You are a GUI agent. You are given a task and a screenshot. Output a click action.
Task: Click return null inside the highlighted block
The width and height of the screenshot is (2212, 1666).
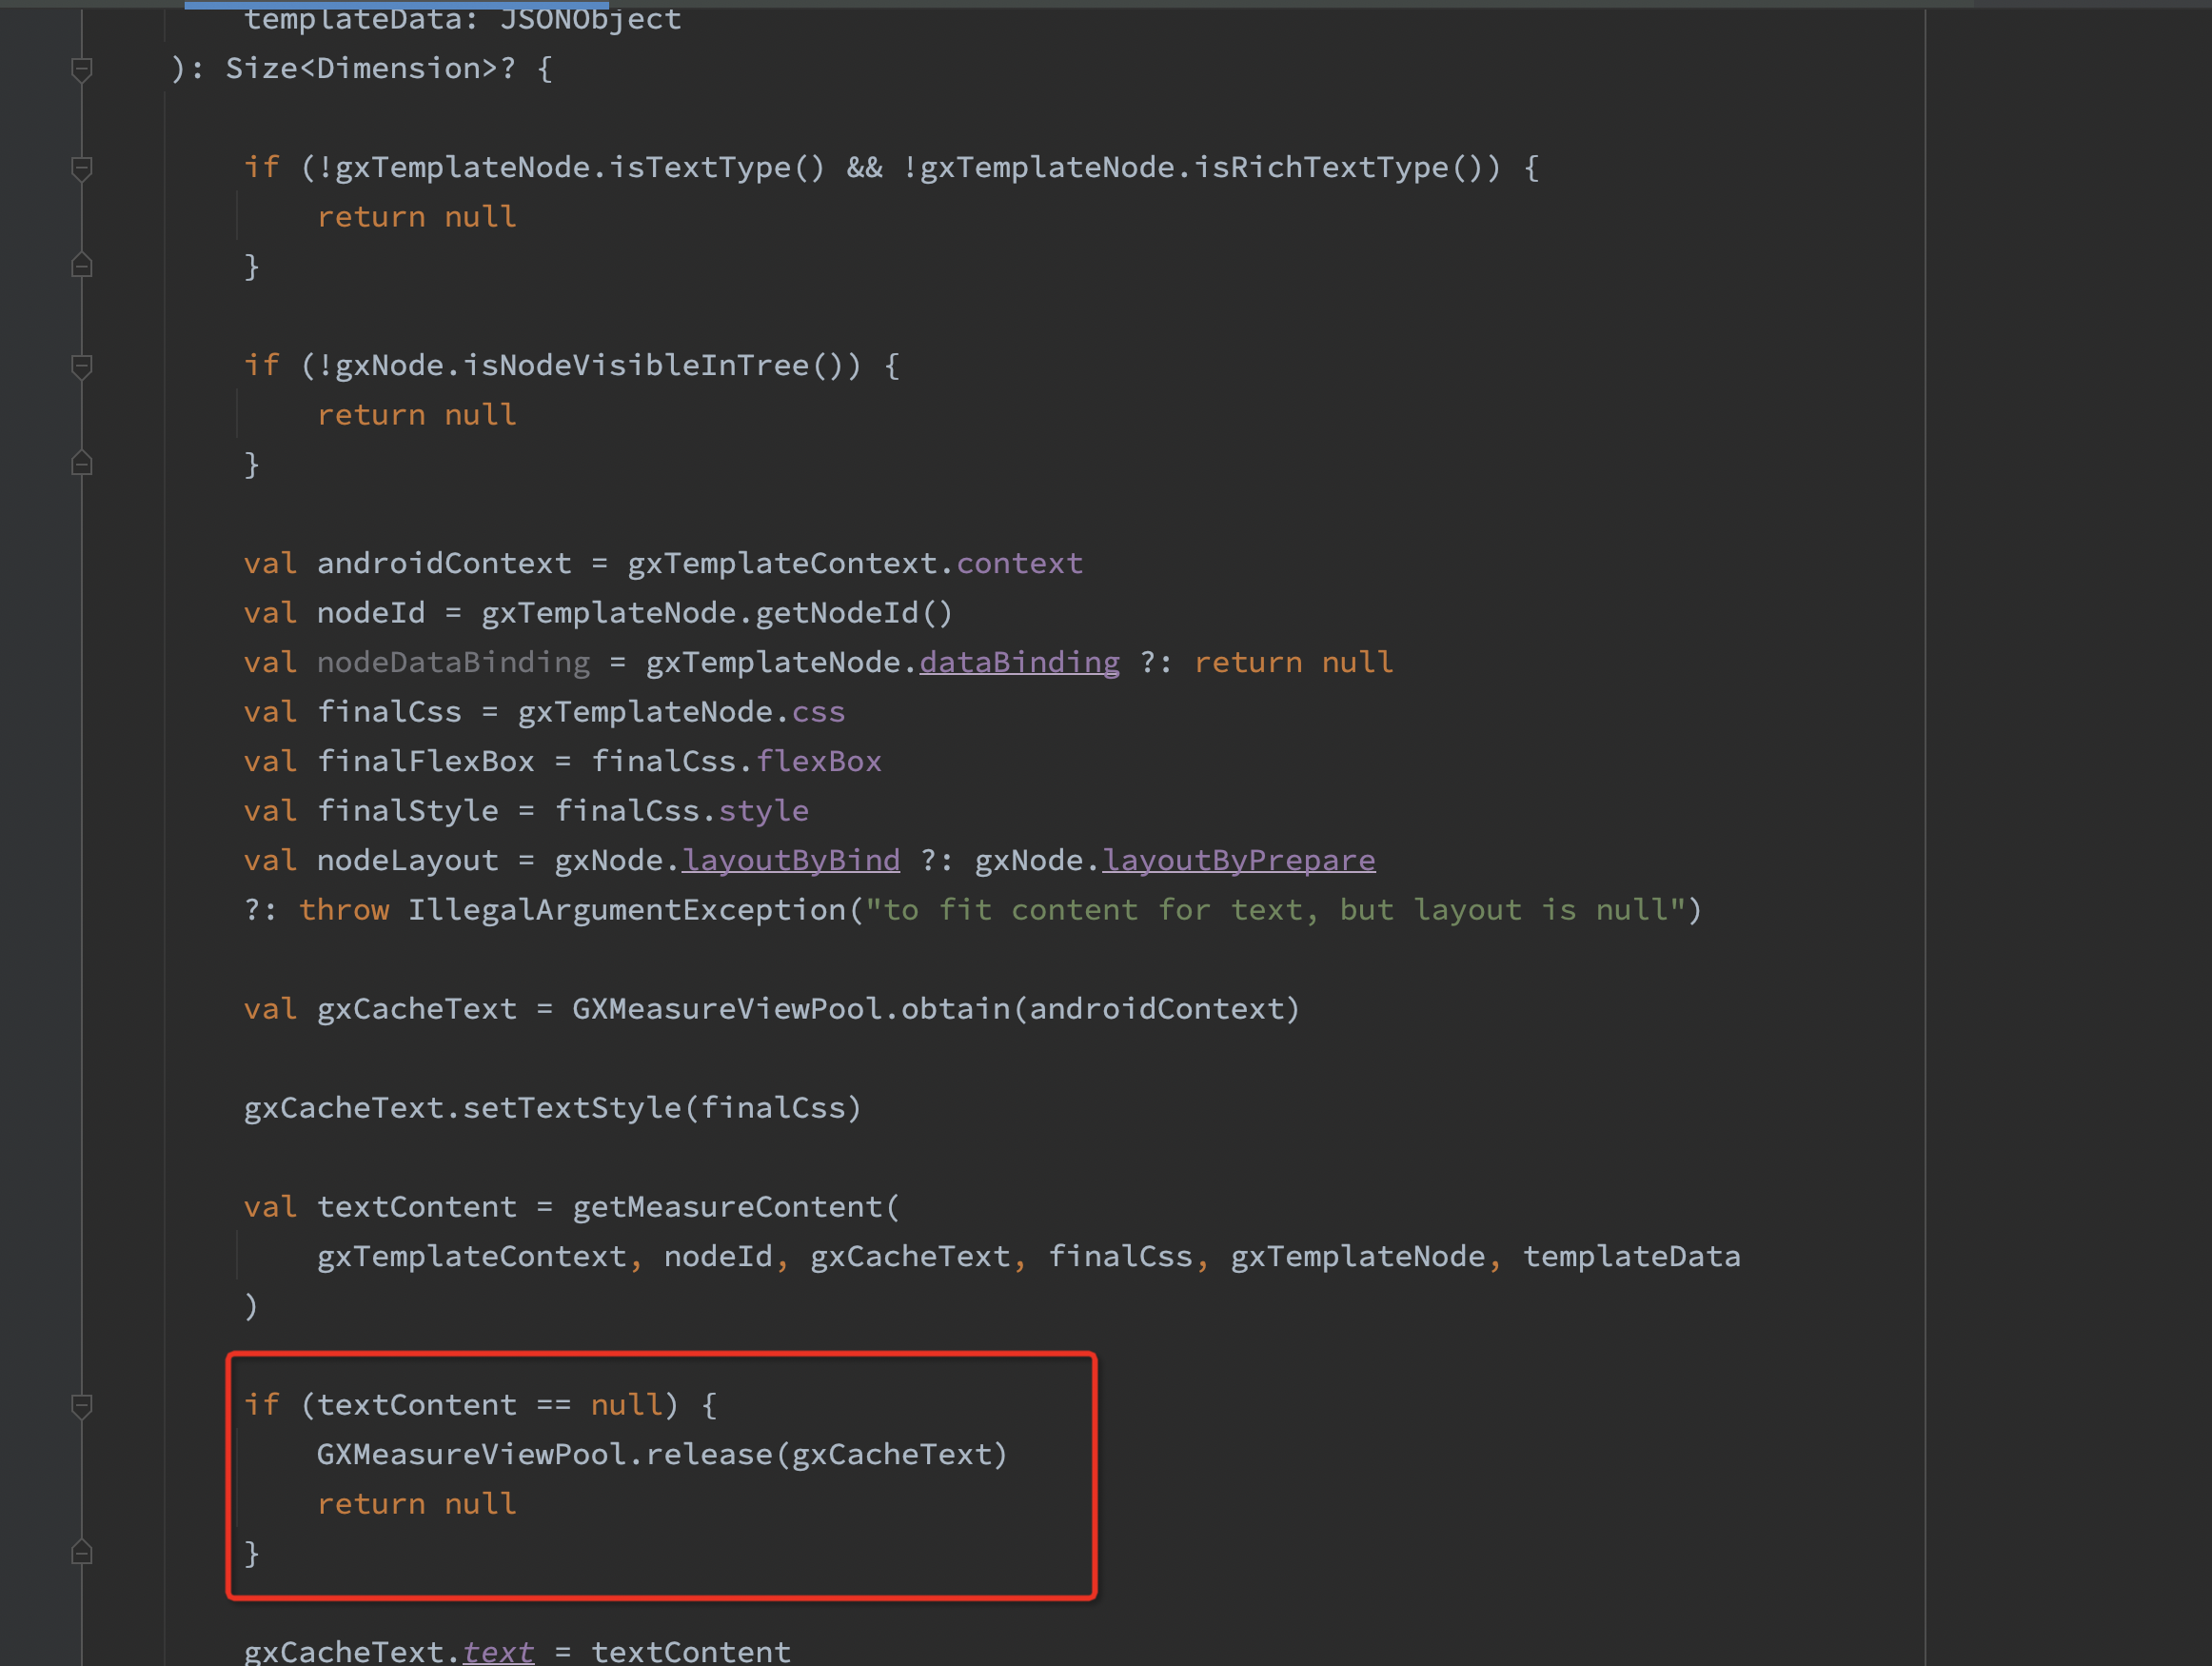pyautogui.click(x=416, y=1503)
